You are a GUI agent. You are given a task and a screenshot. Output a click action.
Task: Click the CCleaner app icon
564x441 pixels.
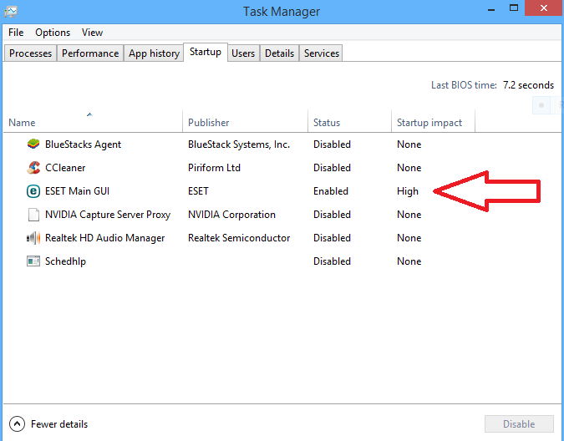33,168
